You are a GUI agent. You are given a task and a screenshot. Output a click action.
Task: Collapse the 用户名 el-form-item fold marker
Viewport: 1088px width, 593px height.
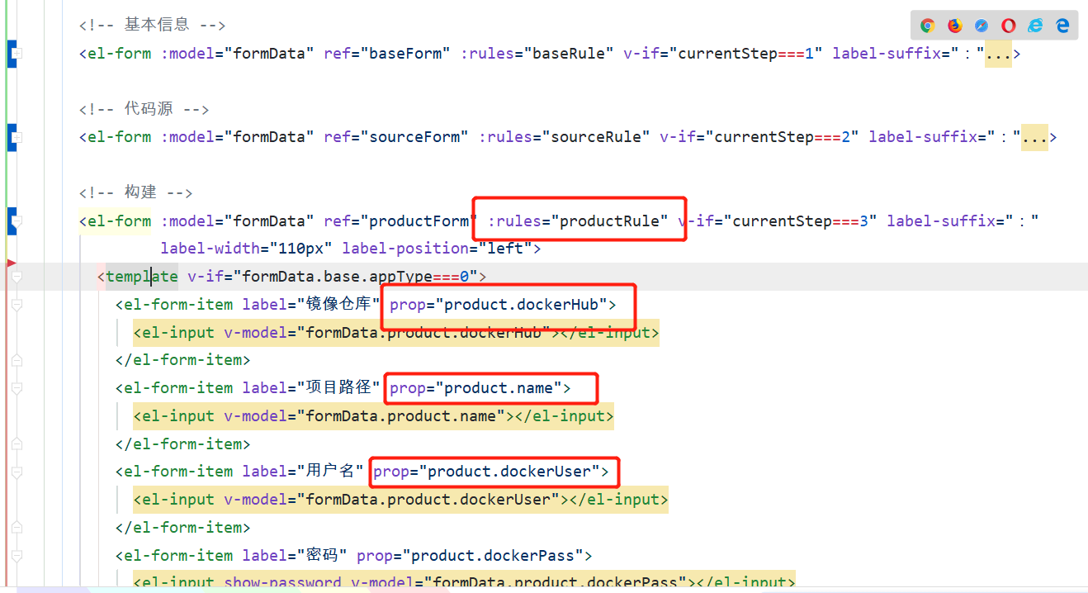[x=17, y=472]
